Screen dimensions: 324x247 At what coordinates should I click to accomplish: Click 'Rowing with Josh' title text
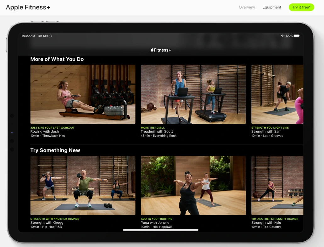point(45,132)
